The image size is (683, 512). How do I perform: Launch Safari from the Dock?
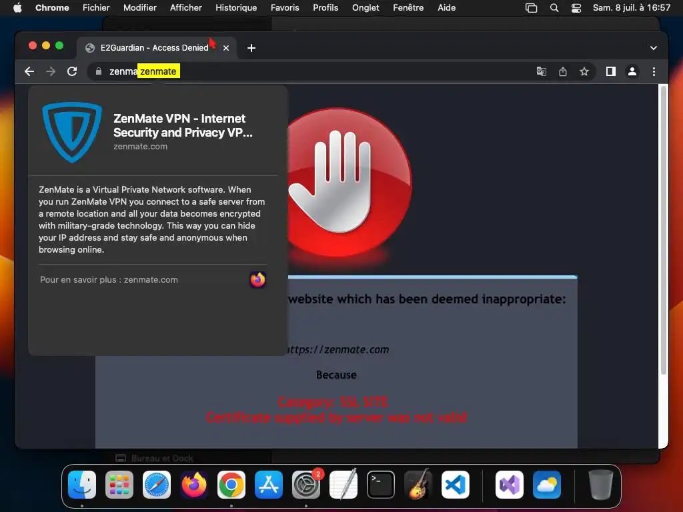[157, 485]
